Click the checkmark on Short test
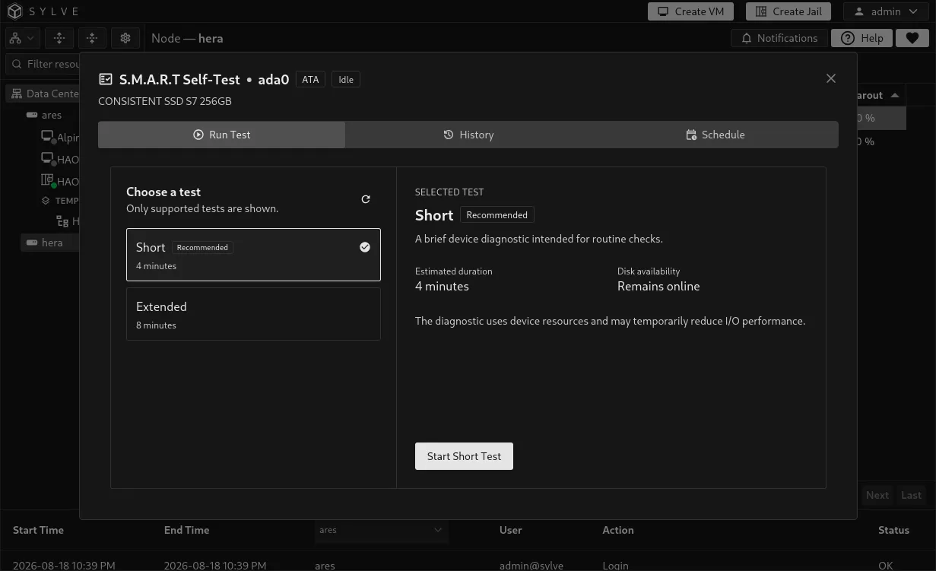Image resolution: width=936 pixels, height=571 pixels. point(365,247)
